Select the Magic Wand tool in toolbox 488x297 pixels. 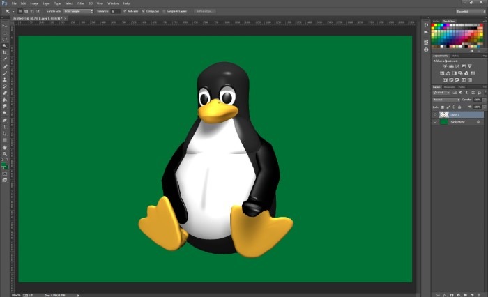click(x=5, y=46)
